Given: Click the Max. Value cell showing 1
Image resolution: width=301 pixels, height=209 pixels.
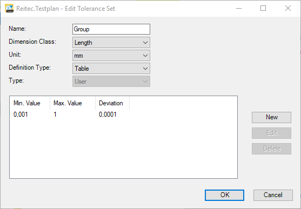Looking at the screenshot, I should [x=55, y=114].
